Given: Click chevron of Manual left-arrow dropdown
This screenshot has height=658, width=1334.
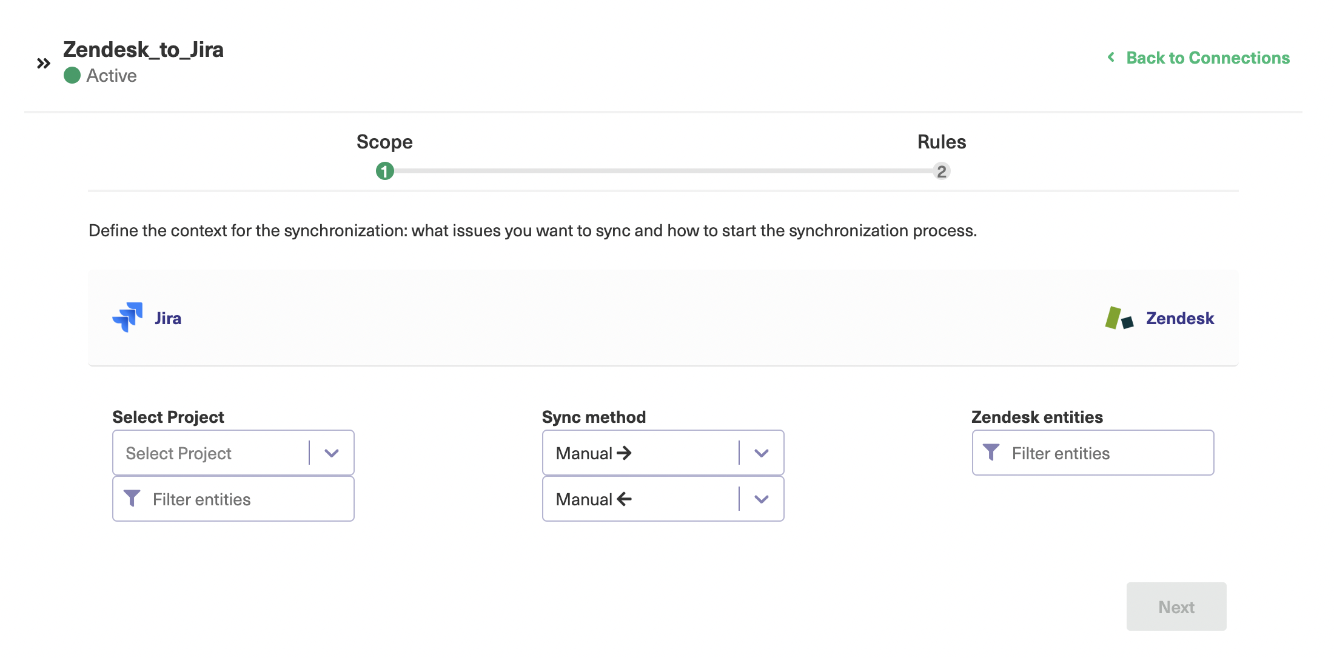Looking at the screenshot, I should (762, 499).
